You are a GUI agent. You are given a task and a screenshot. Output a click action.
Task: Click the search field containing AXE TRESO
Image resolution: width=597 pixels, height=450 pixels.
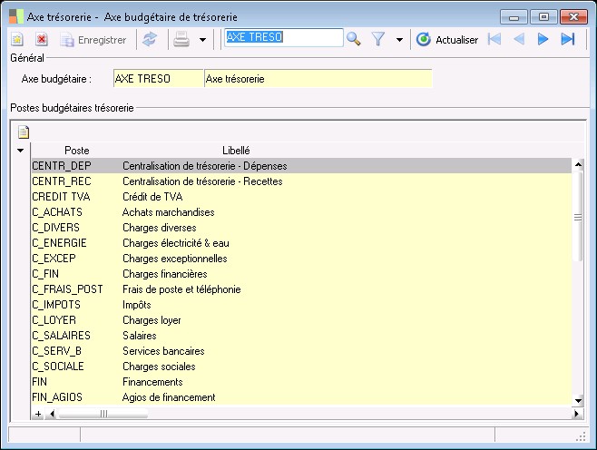tap(283, 38)
